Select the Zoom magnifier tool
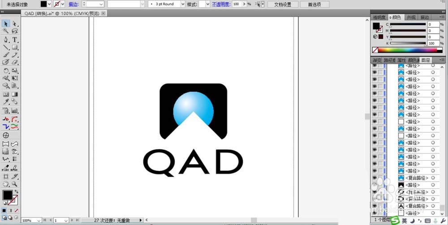448x225 pixels. click(x=15, y=184)
